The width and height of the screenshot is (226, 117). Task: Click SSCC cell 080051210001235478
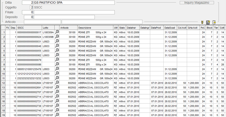[29, 69]
